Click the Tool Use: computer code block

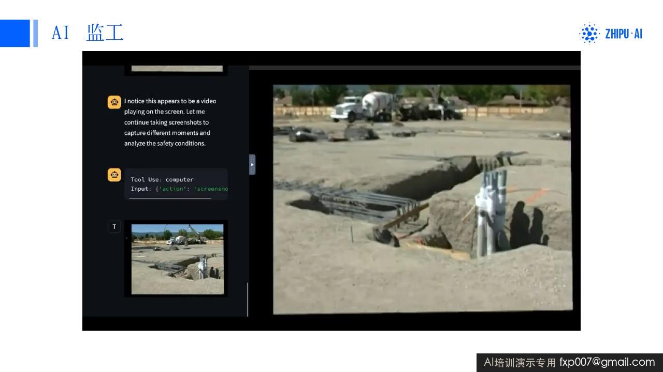point(176,184)
